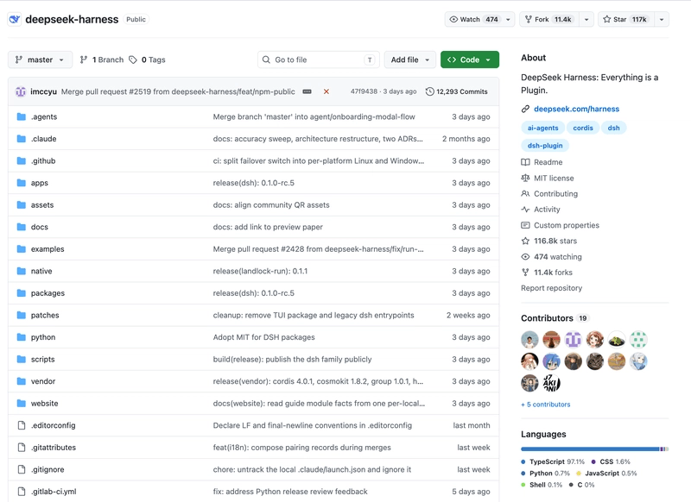
Task: Click the deepseek-harness repository logo icon
Action: 15,19
